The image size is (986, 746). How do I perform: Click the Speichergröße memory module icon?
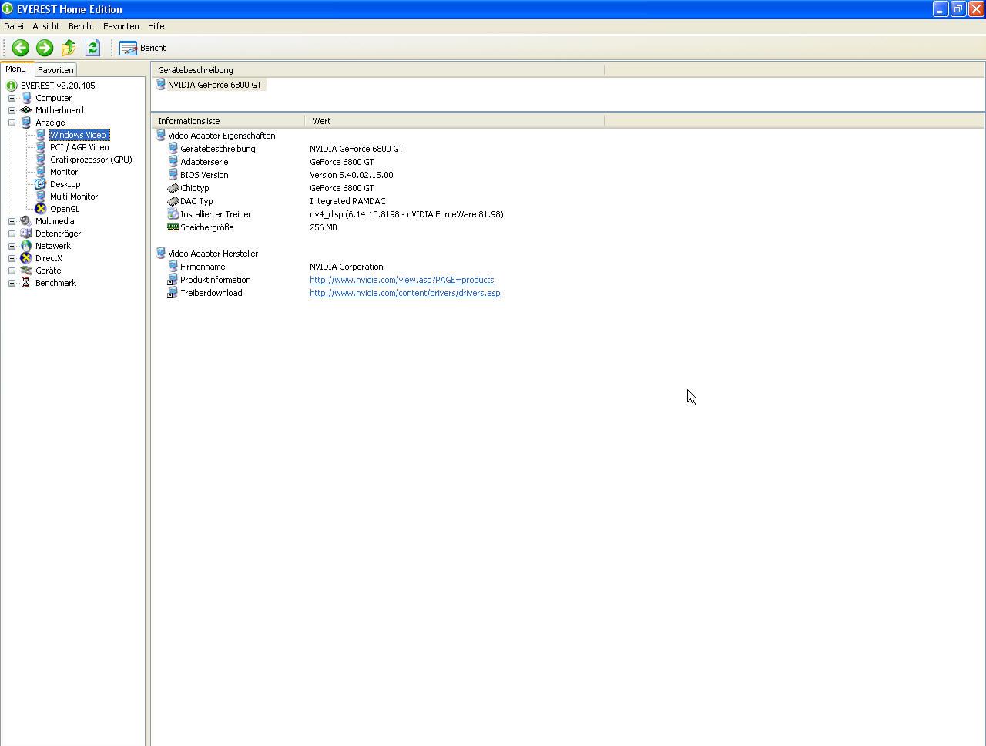click(173, 227)
